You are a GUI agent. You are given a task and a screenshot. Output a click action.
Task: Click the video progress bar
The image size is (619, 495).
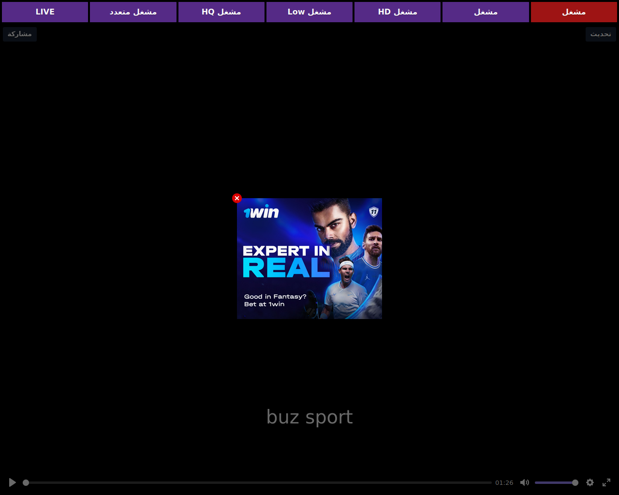pos(257,482)
